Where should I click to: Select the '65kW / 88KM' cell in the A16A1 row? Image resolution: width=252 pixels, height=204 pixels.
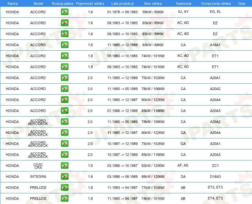[153, 45]
